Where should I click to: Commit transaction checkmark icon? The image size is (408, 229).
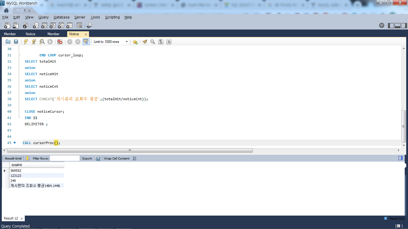tap(70, 42)
